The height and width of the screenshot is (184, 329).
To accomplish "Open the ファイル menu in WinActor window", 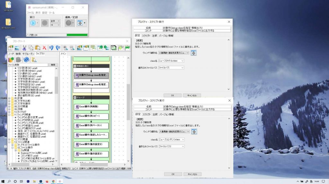I will (x=30, y=13).
